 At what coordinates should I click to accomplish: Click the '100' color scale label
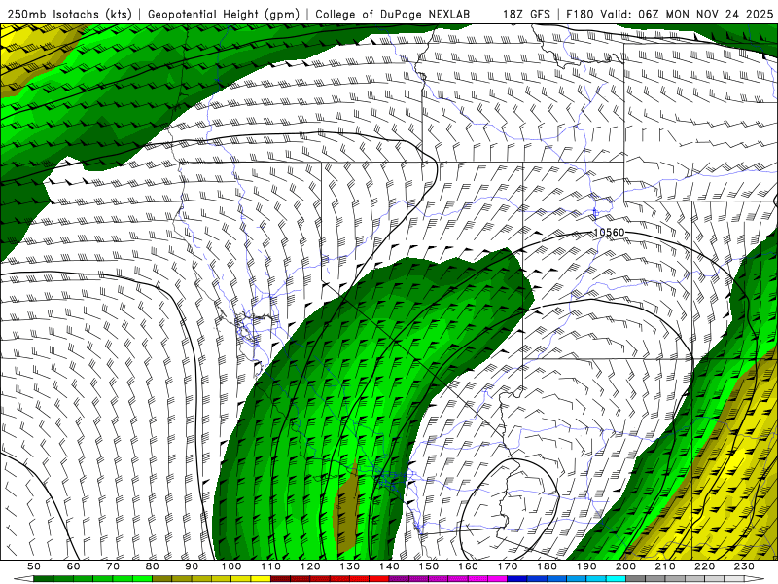(231, 566)
